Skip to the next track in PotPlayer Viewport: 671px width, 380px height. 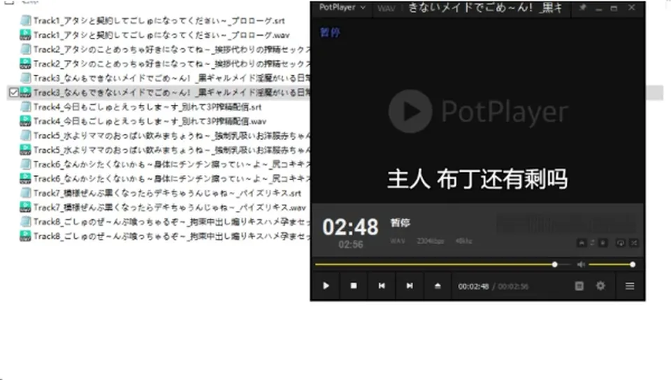(x=410, y=286)
